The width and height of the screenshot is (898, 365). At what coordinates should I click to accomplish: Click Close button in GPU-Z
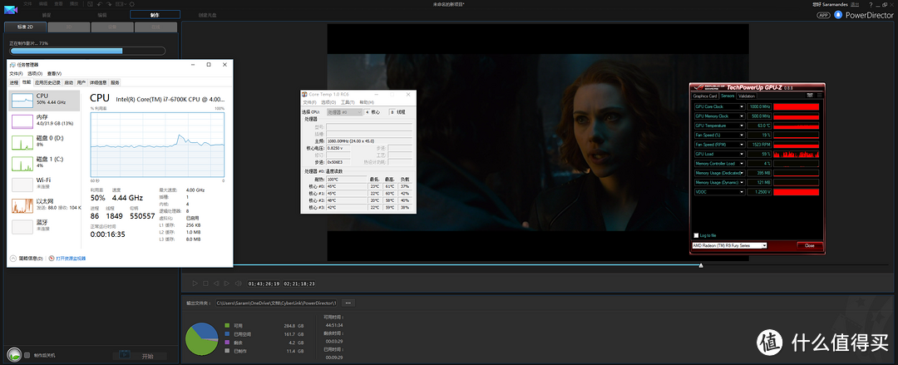(x=810, y=246)
